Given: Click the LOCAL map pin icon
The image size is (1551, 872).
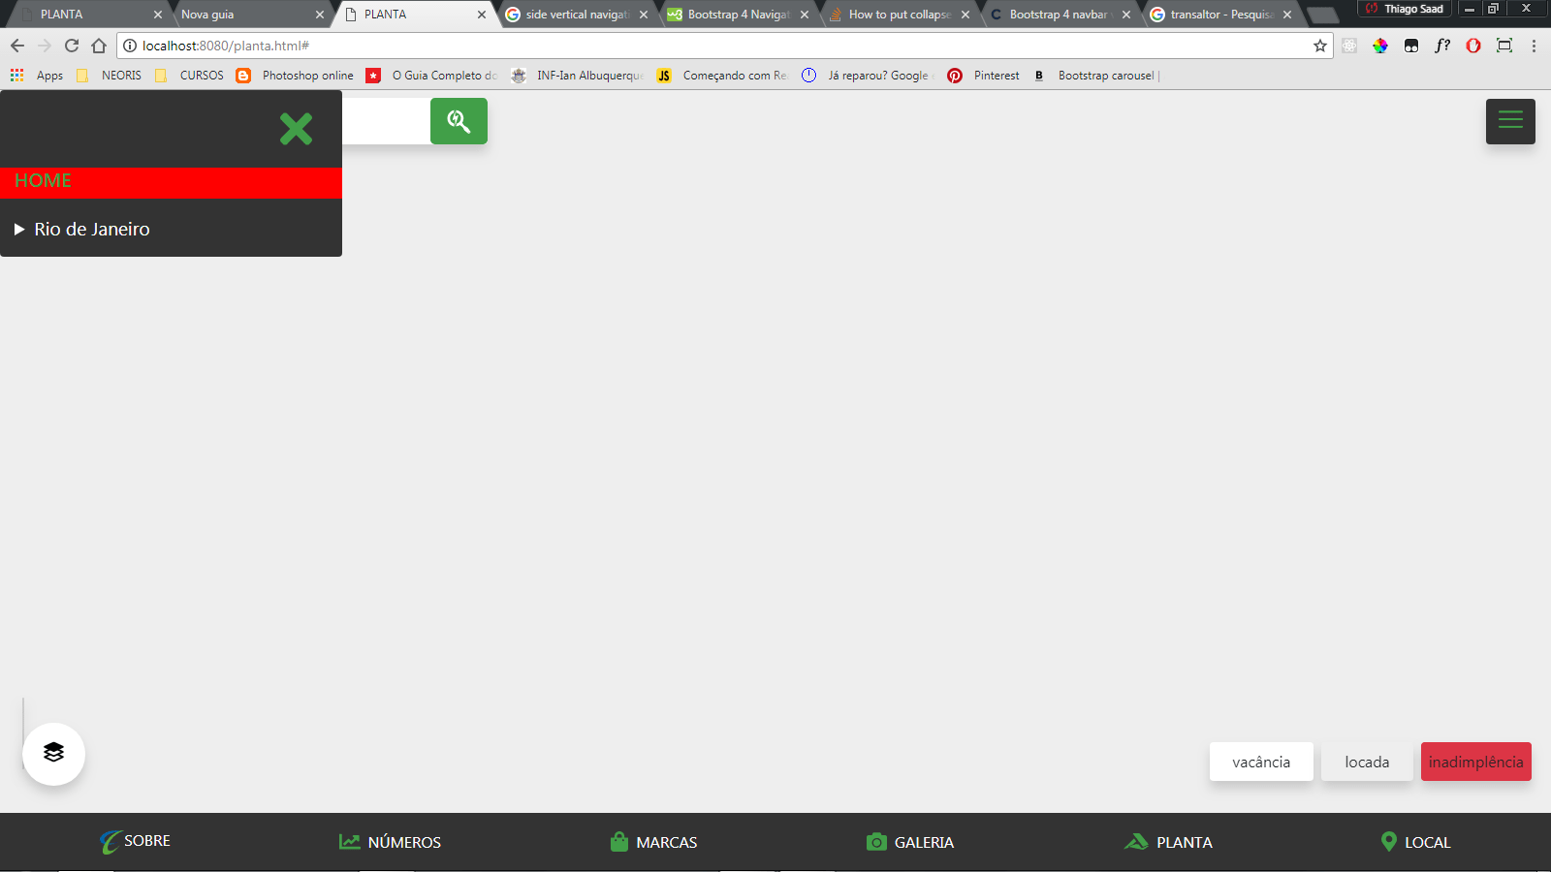Looking at the screenshot, I should pos(1389,841).
